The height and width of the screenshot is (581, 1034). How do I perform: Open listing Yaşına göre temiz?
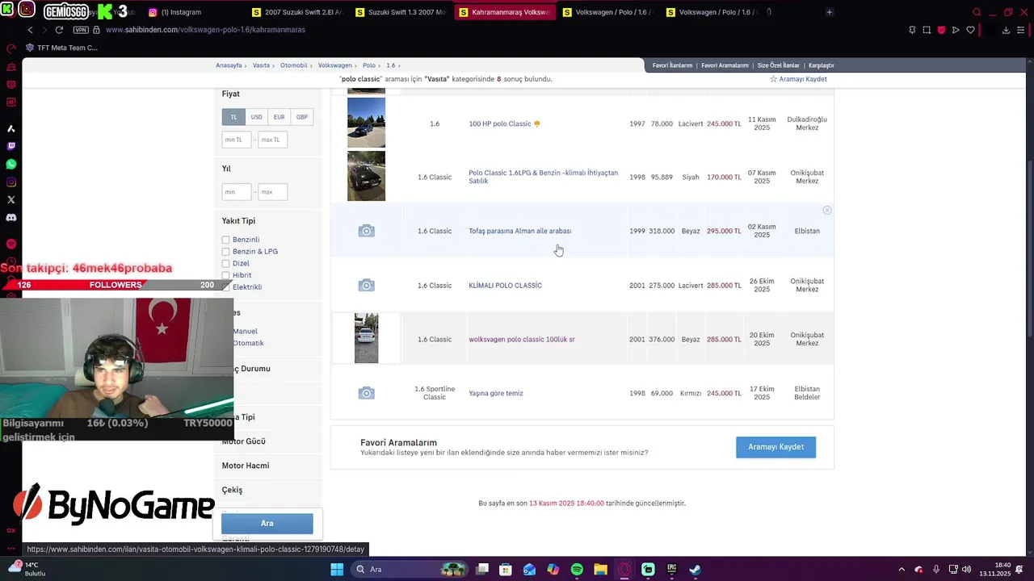[495, 393]
